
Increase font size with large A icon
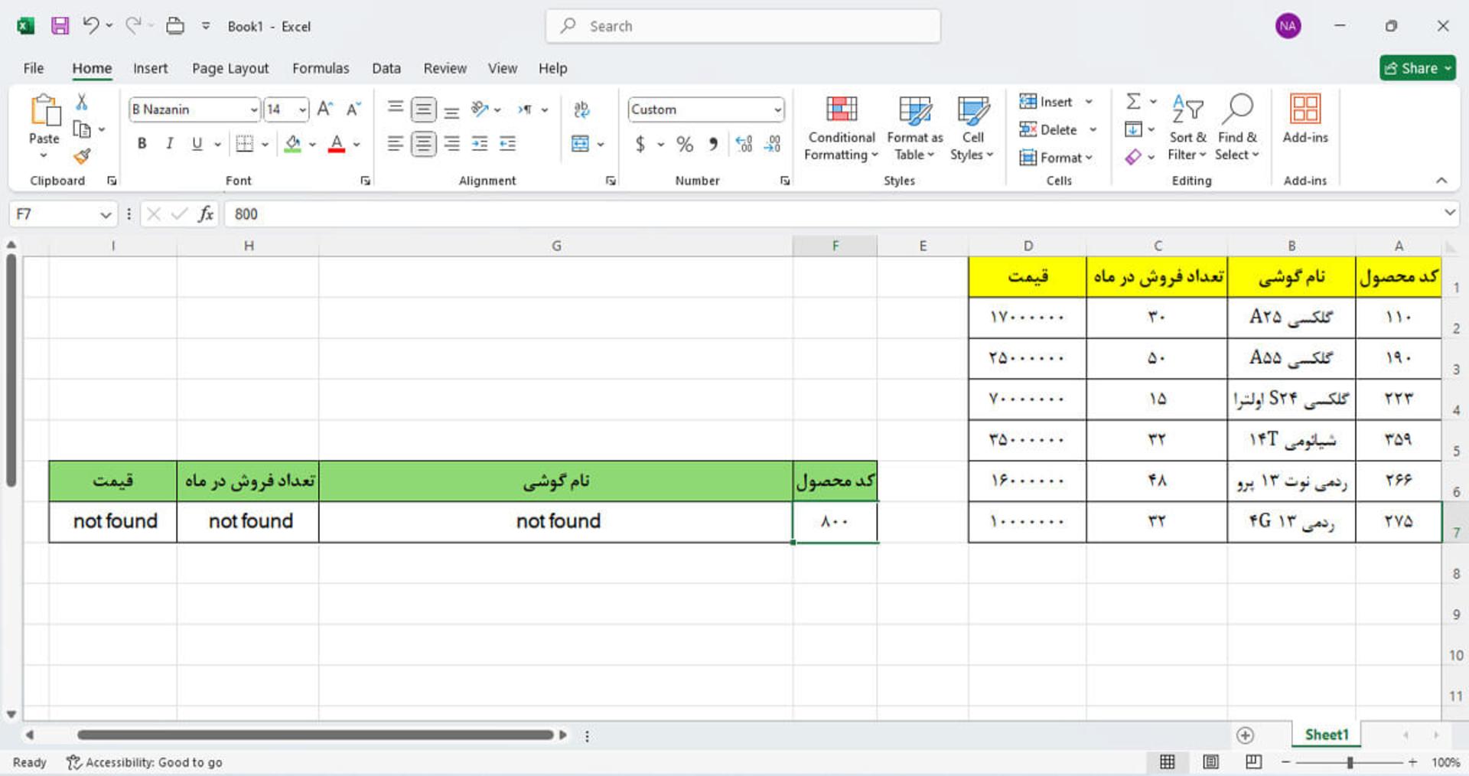click(x=324, y=109)
